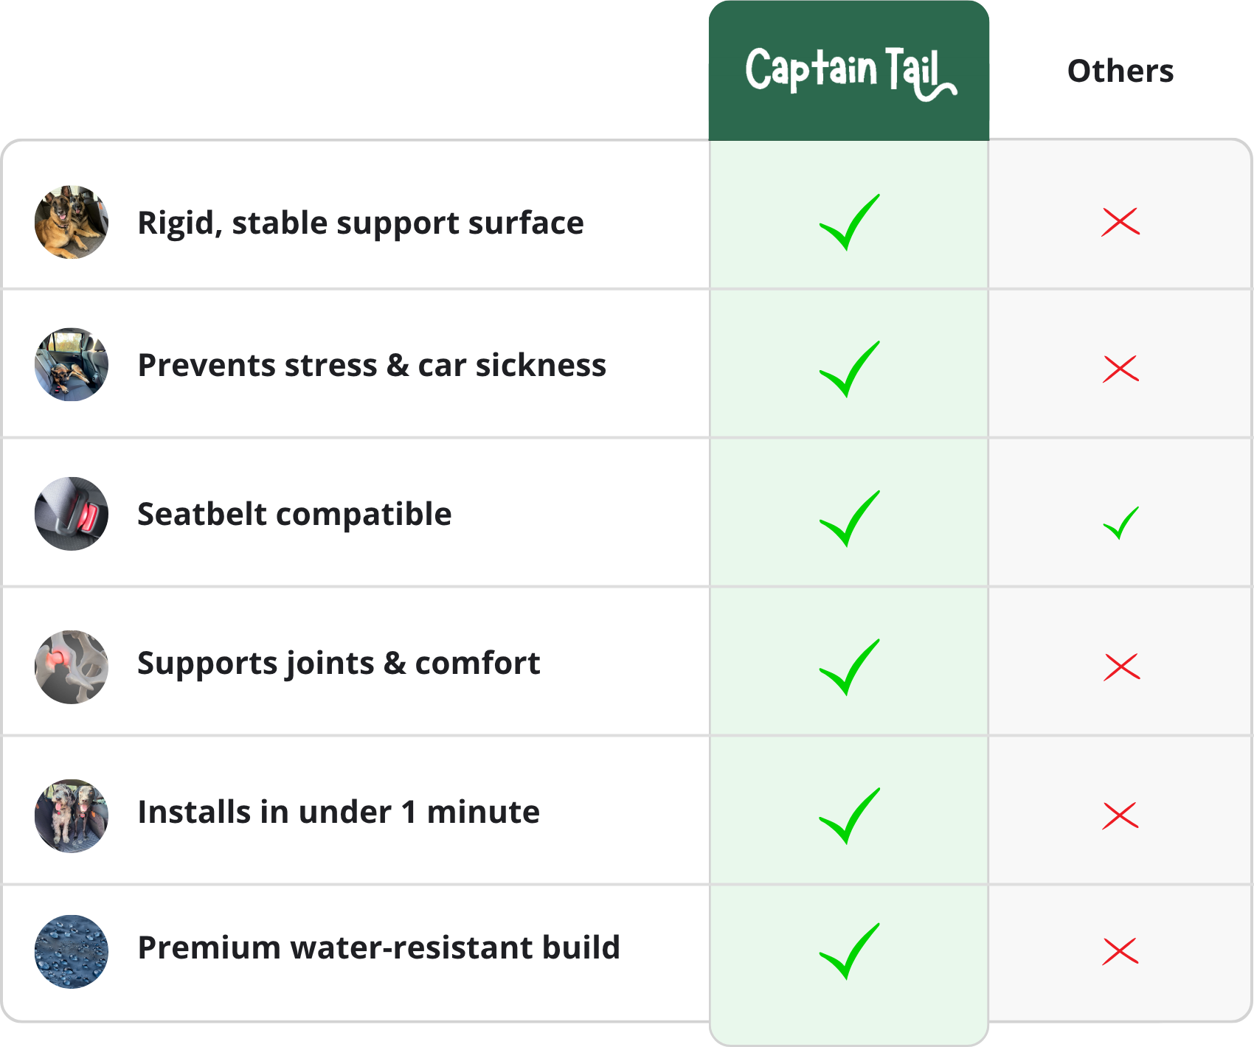
Task: Click Captain Tail checkmark for seatbelt compatible
Action: tap(849, 519)
